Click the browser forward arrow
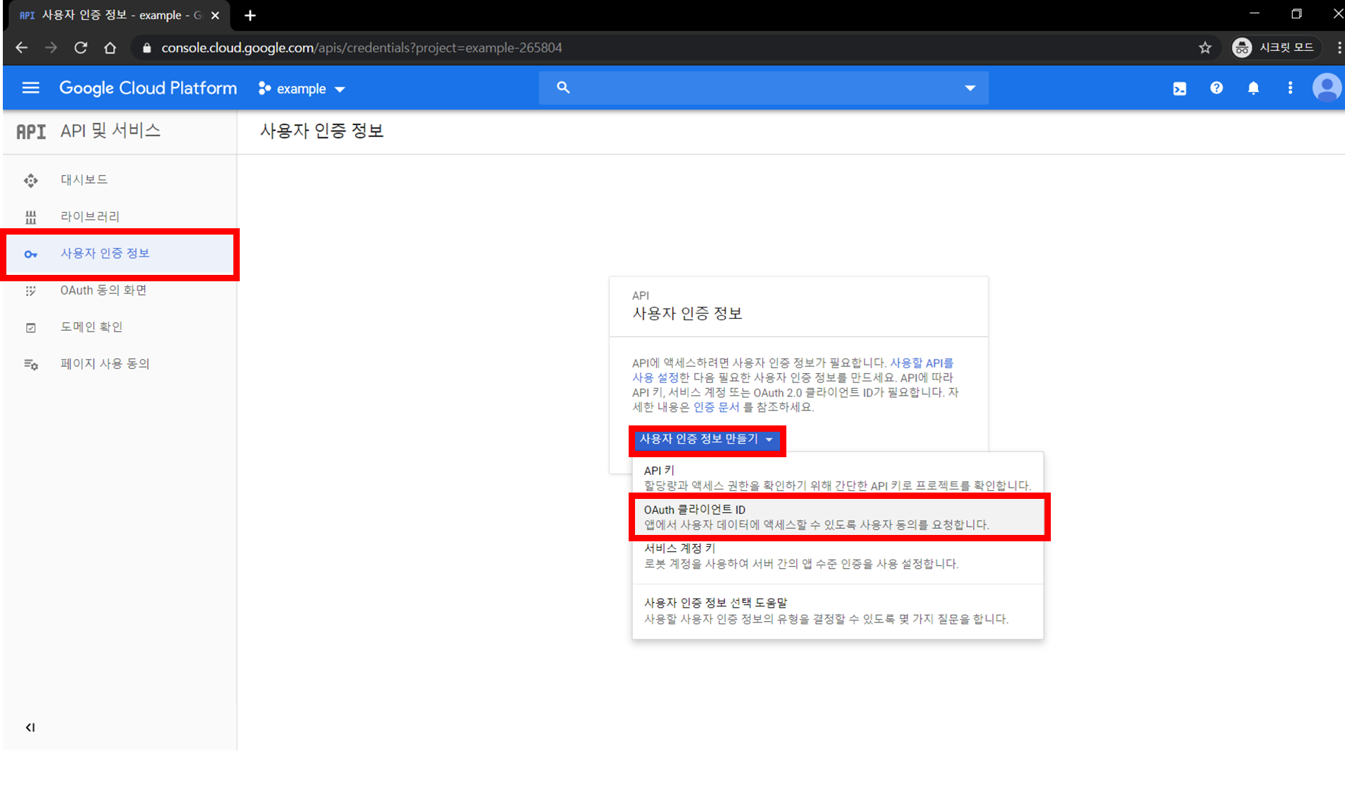This screenshot has width=1345, height=795. (x=51, y=48)
